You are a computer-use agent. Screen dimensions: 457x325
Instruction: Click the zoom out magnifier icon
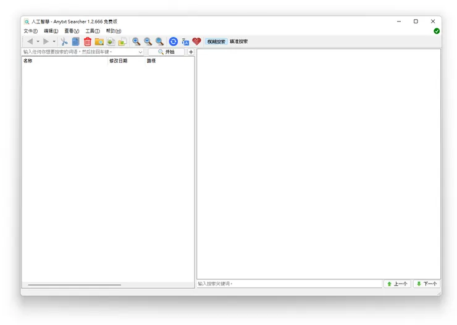tap(148, 41)
